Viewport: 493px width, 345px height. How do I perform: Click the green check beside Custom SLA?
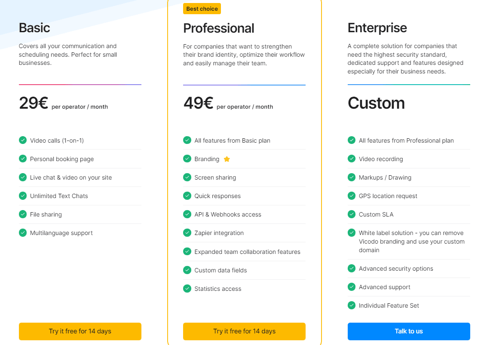tap(352, 214)
